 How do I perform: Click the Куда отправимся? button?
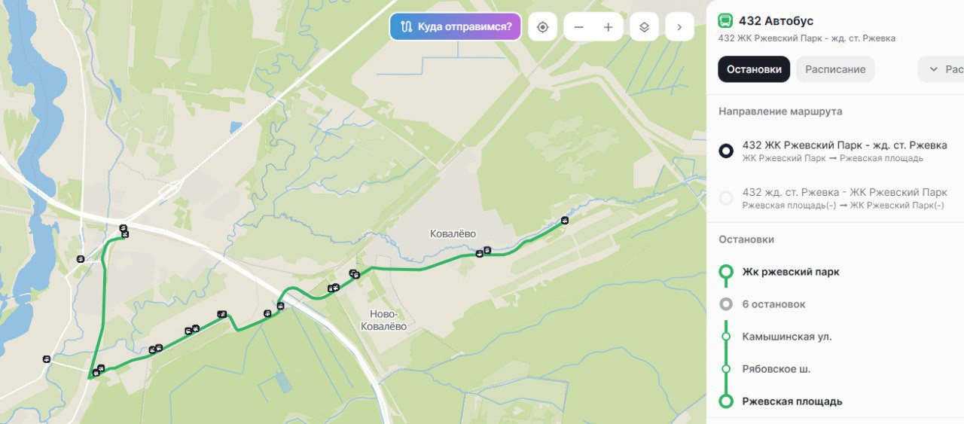coord(456,27)
